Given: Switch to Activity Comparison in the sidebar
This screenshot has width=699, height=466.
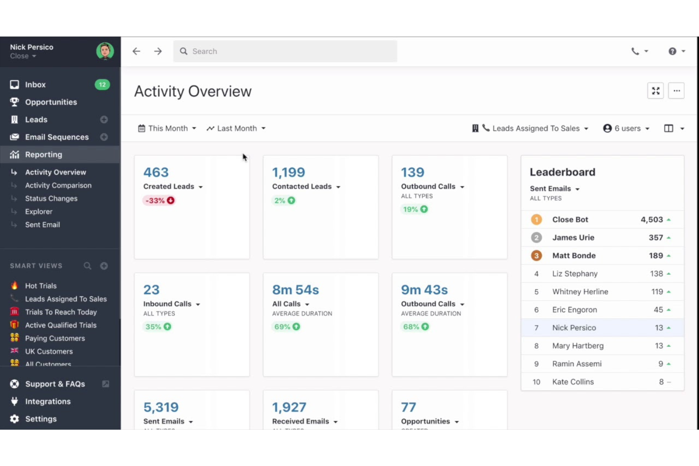Looking at the screenshot, I should 58,185.
